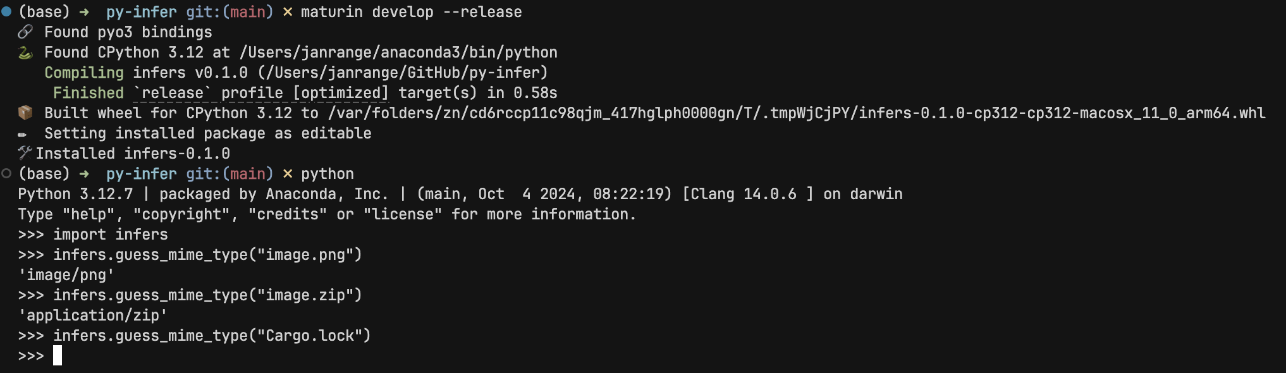1286x373 pixels.
Task: Click the yellow × after git:(main) on the maturin line
Action: pos(287,12)
